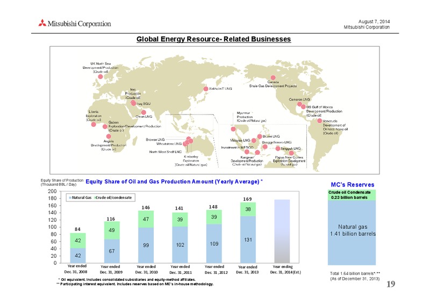This screenshot has height=304, width=430.
Task: Click the 'Year ended Dec. 31, 2010' axis label
Action: (x=146, y=269)
